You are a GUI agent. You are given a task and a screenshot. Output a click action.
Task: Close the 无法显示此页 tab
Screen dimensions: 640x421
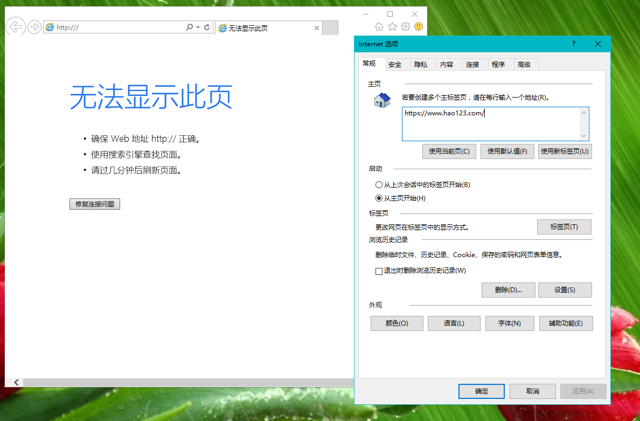click(x=317, y=28)
